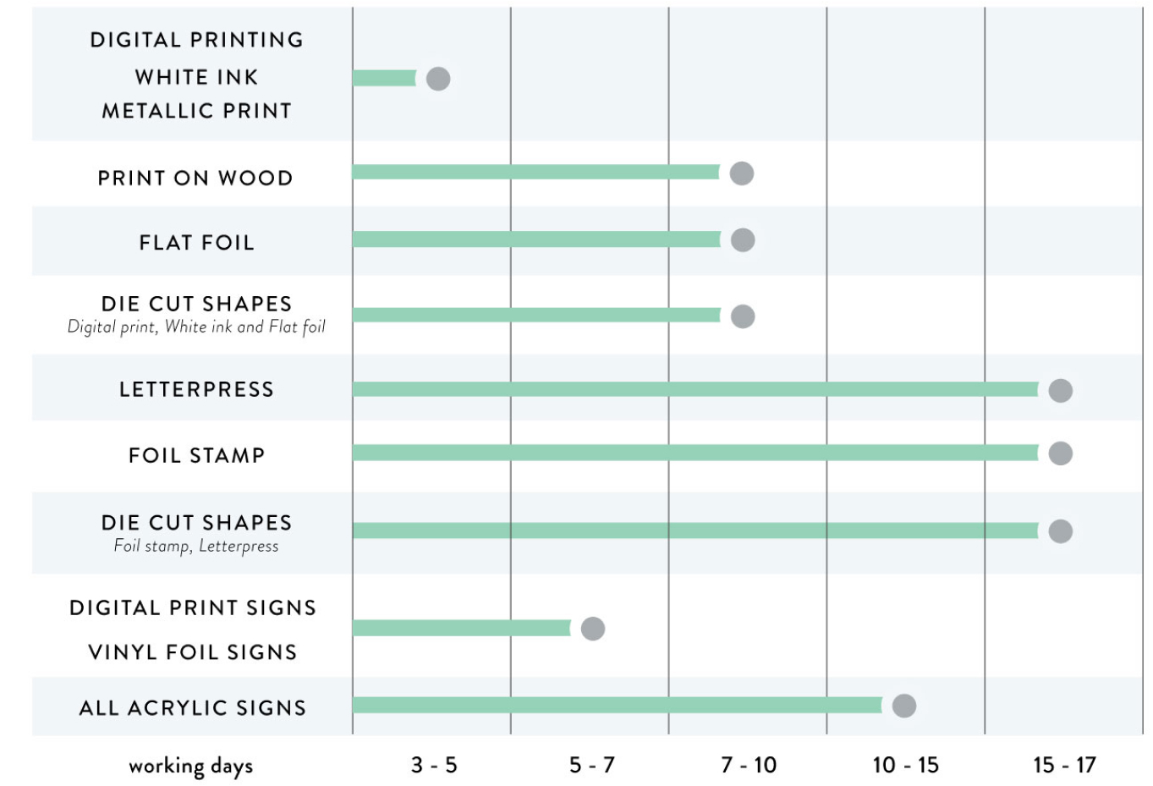The height and width of the screenshot is (786, 1153).
Task: Click the green bar for Foil Stamp
Action: click(694, 453)
